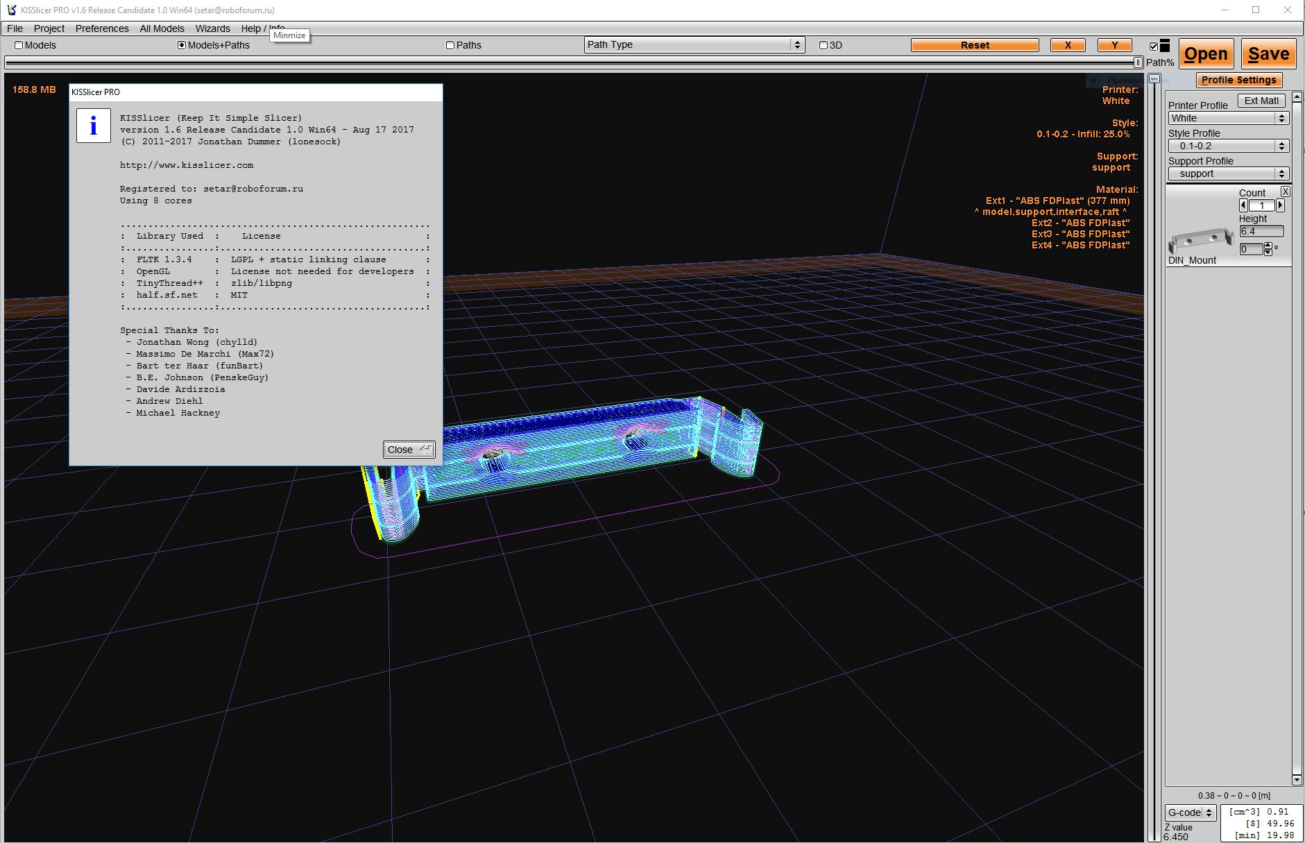Expand the Support Profile dropdown
The image size is (1305, 843).
(1229, 173)
